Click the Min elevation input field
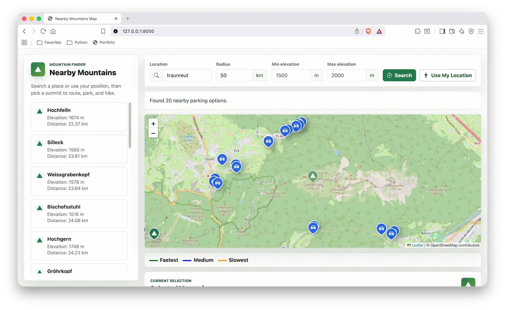This screenshot has height=310, width=505. click(x=291, y=75)
